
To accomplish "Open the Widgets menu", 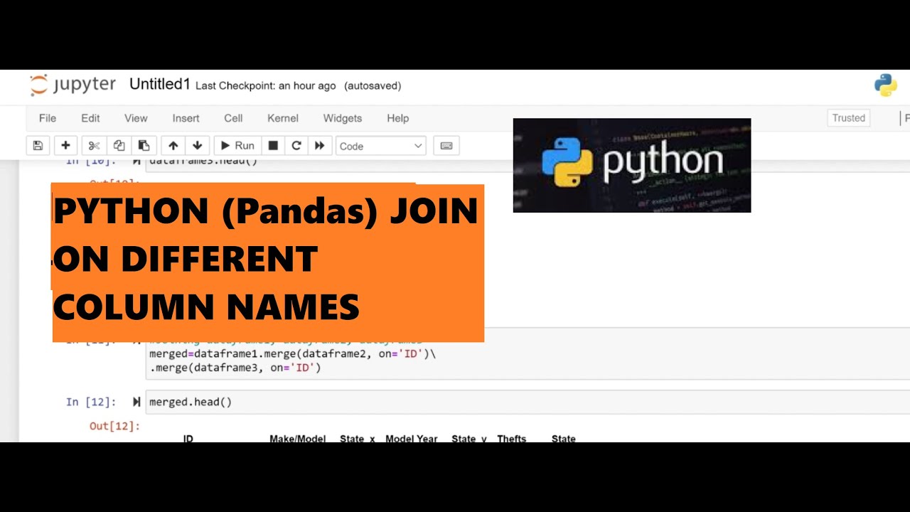I will pyautogui.click(x=343, y=118).
